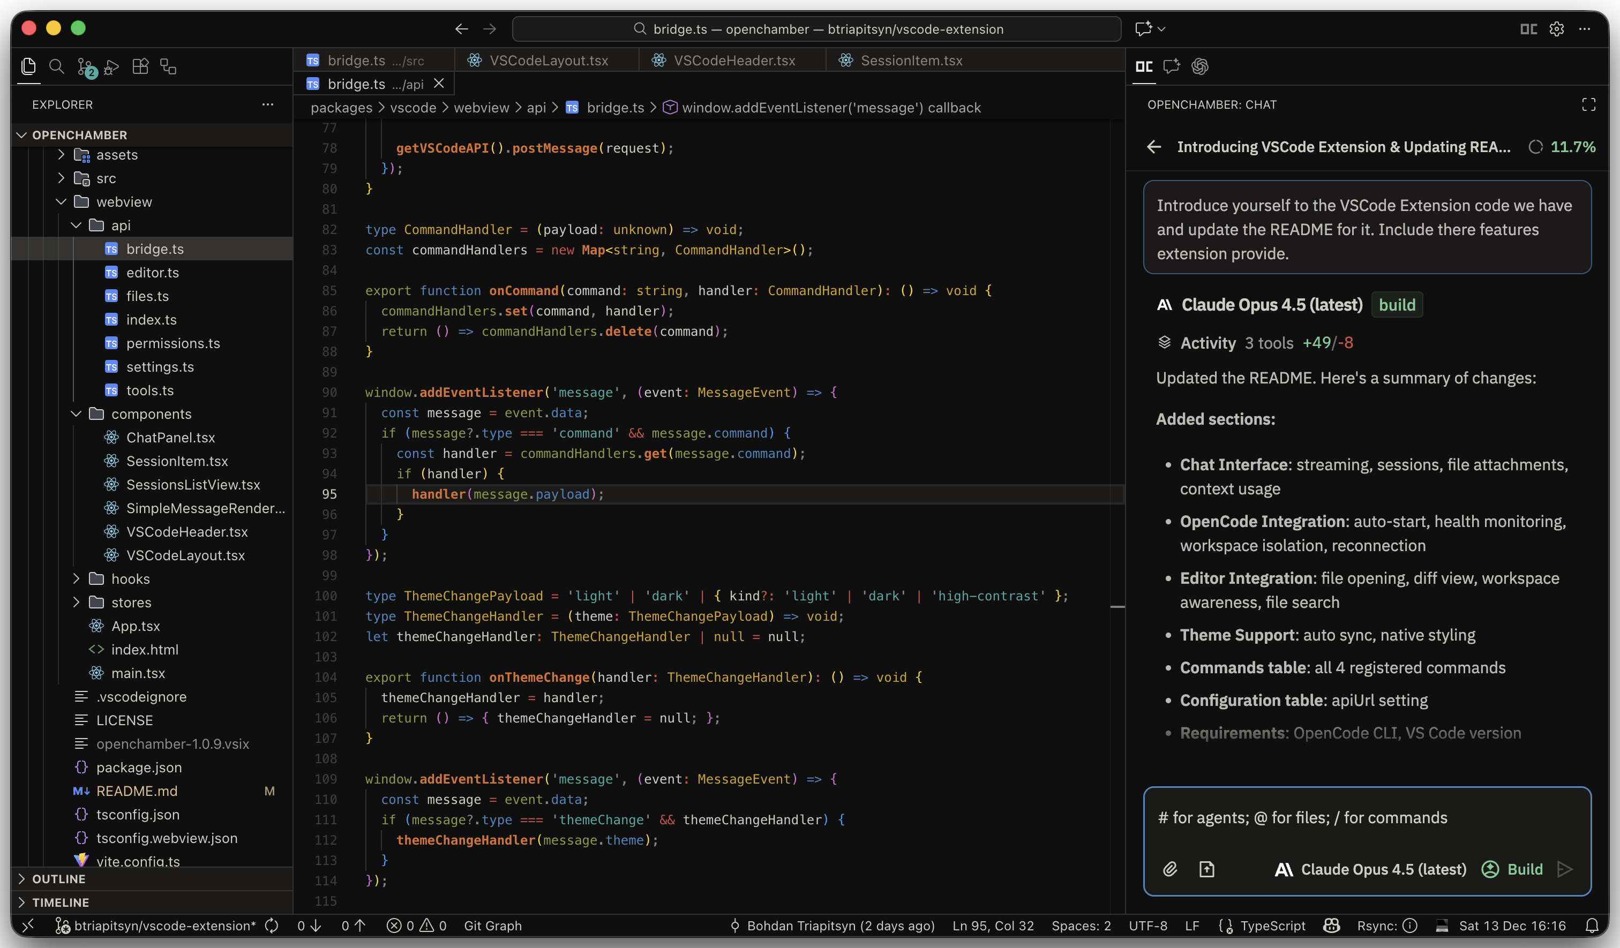Image resolution: width=1620 pixels, height=948 pixels.
Task: Click Copilot status icon in status bar
Action: pos(1331,926)
